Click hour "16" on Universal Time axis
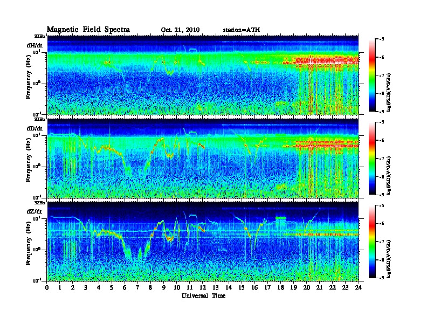This screenshot has width=427, height=330. (x=254, y=287)
